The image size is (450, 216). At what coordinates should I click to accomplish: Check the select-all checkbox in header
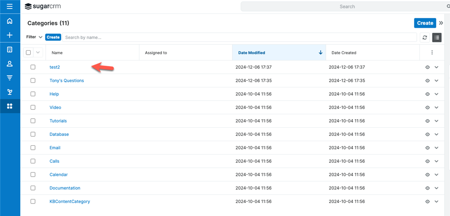pyautogui.click(x=28, y=52)
